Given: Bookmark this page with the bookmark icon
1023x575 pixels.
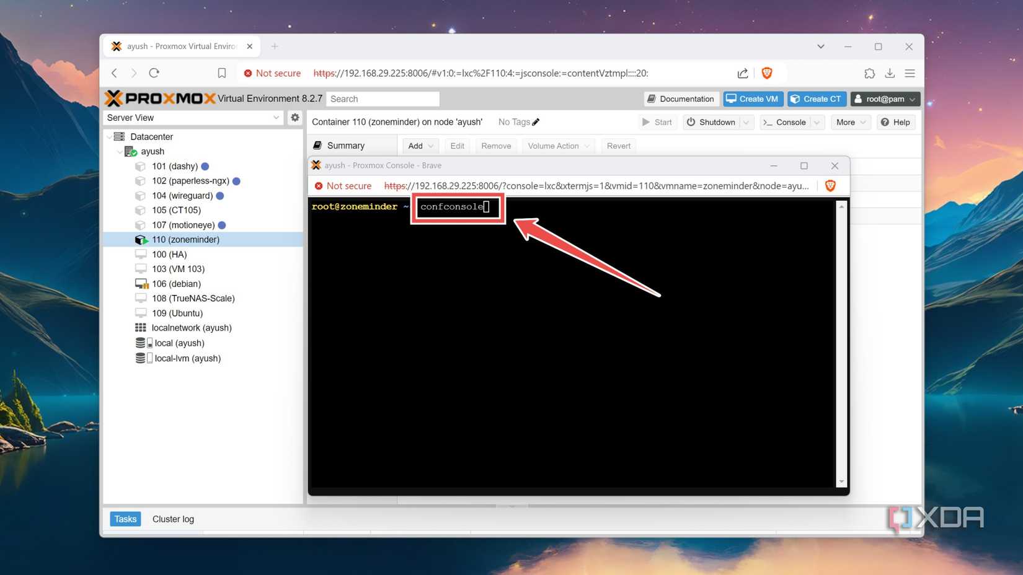Looking at the screenshot, I should pos(222,73).
